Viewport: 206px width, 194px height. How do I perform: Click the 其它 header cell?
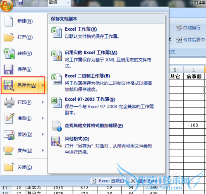pos(175,77)
